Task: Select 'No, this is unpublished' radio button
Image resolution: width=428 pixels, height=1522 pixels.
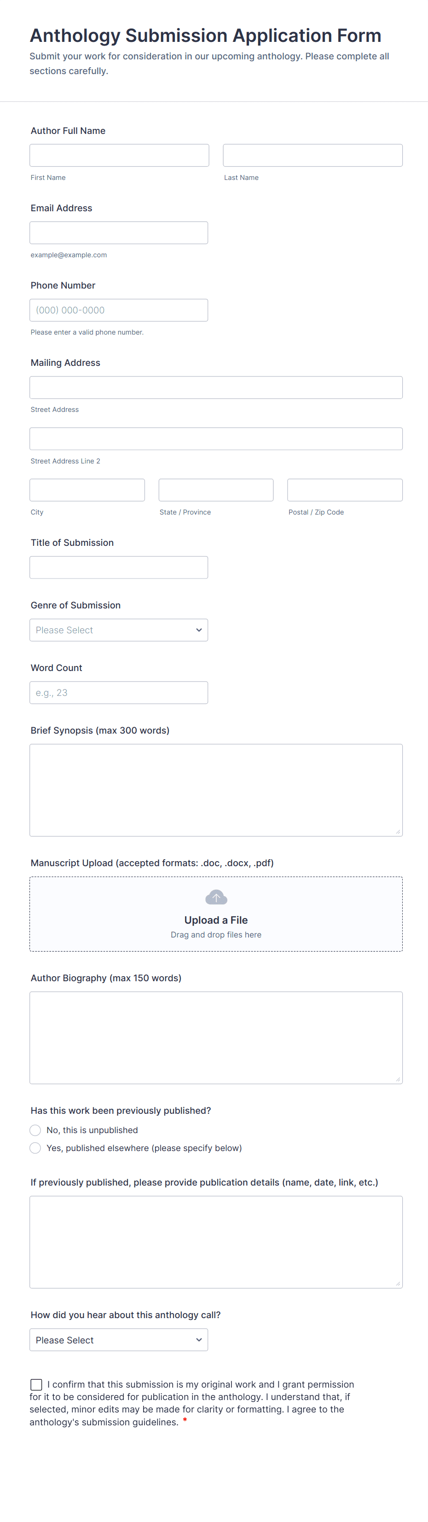Action: point(35,1130)
